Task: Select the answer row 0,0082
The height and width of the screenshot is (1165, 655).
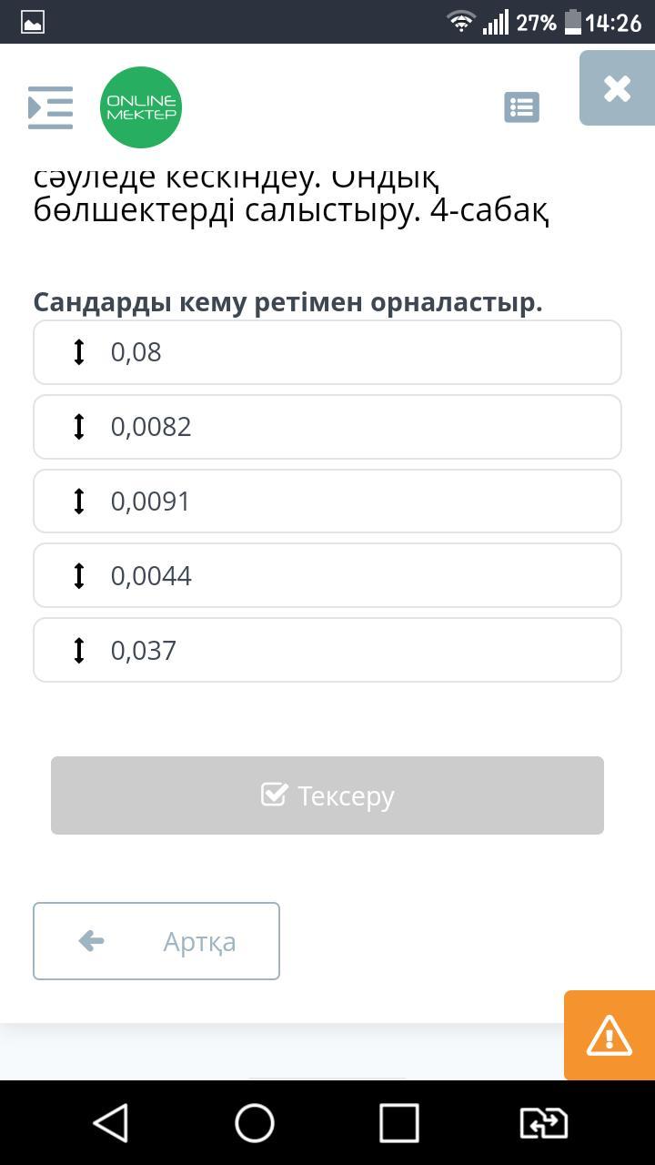Action: coord(327,427)
